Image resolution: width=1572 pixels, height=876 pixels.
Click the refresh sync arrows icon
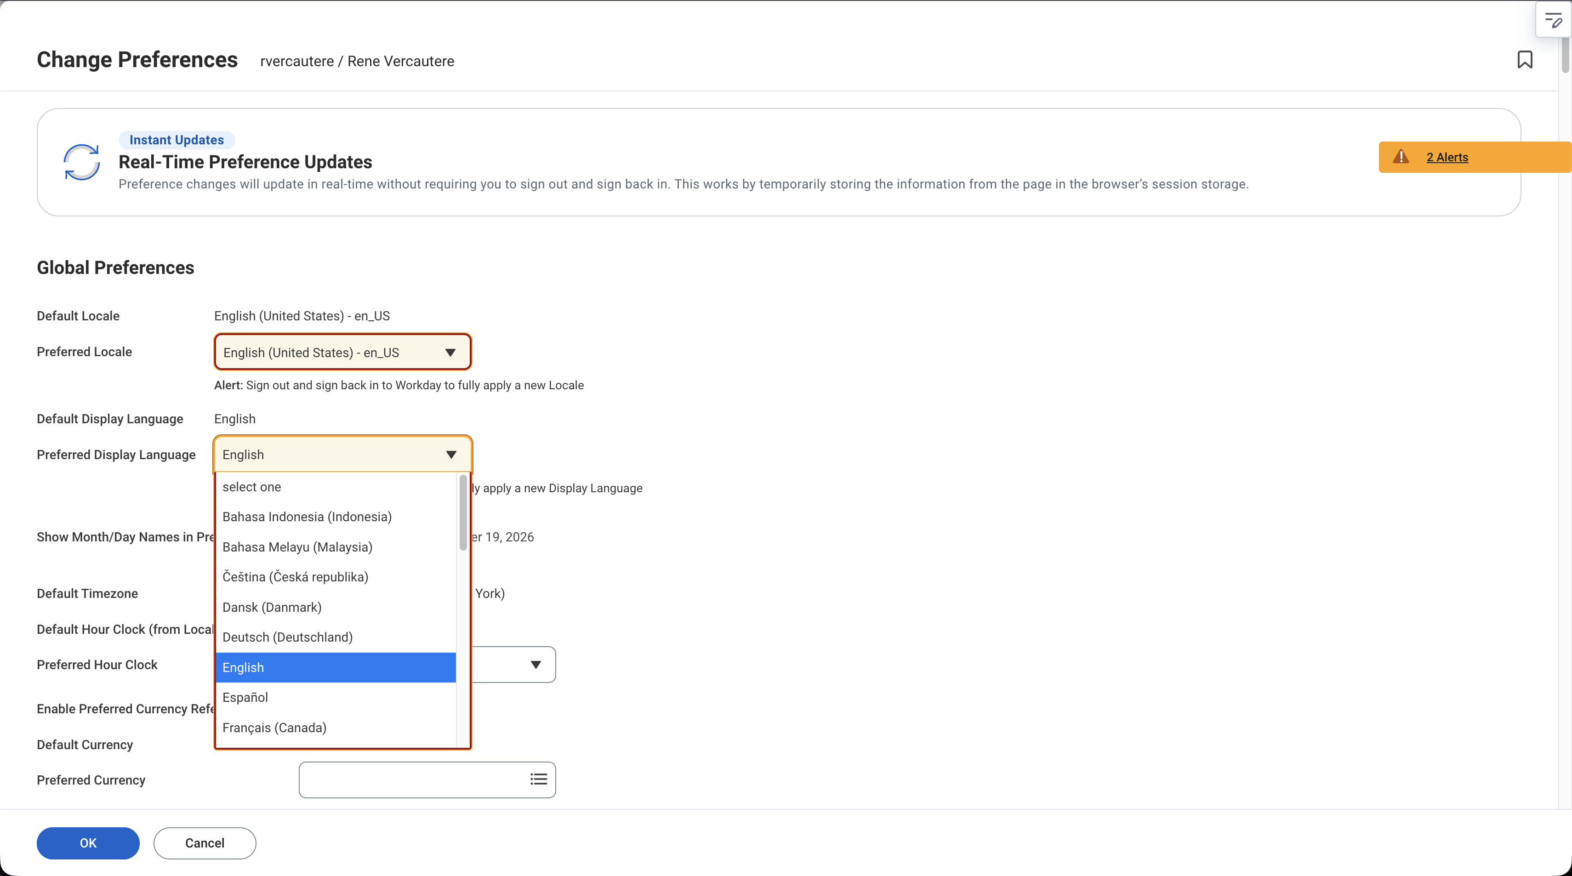[82, 162]
